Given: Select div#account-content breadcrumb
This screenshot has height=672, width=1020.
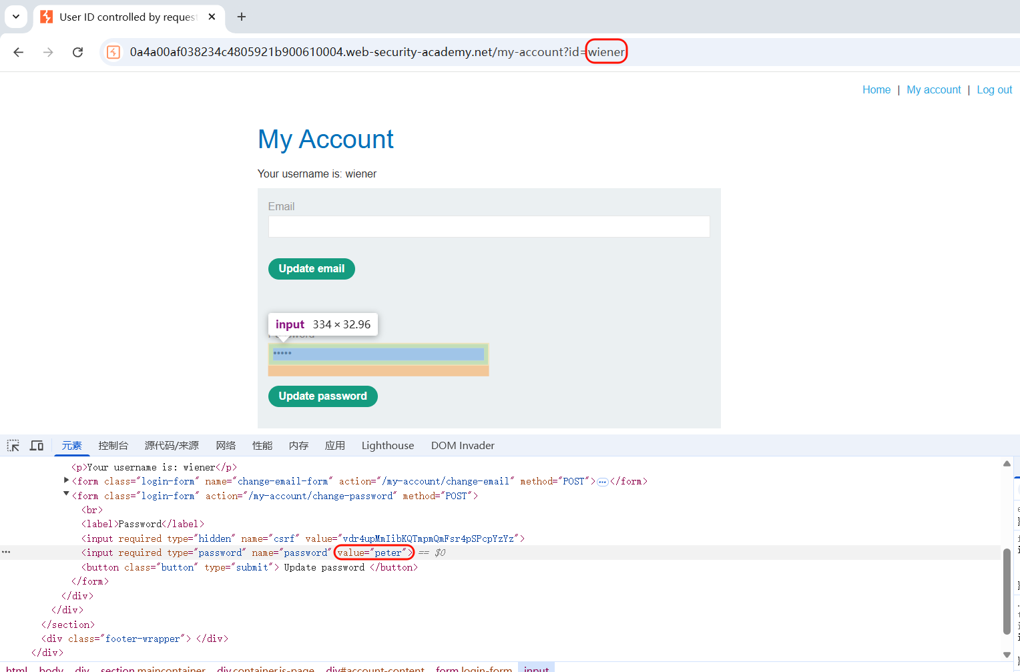Looking at the screenshot, I should (x=375, y=669).
